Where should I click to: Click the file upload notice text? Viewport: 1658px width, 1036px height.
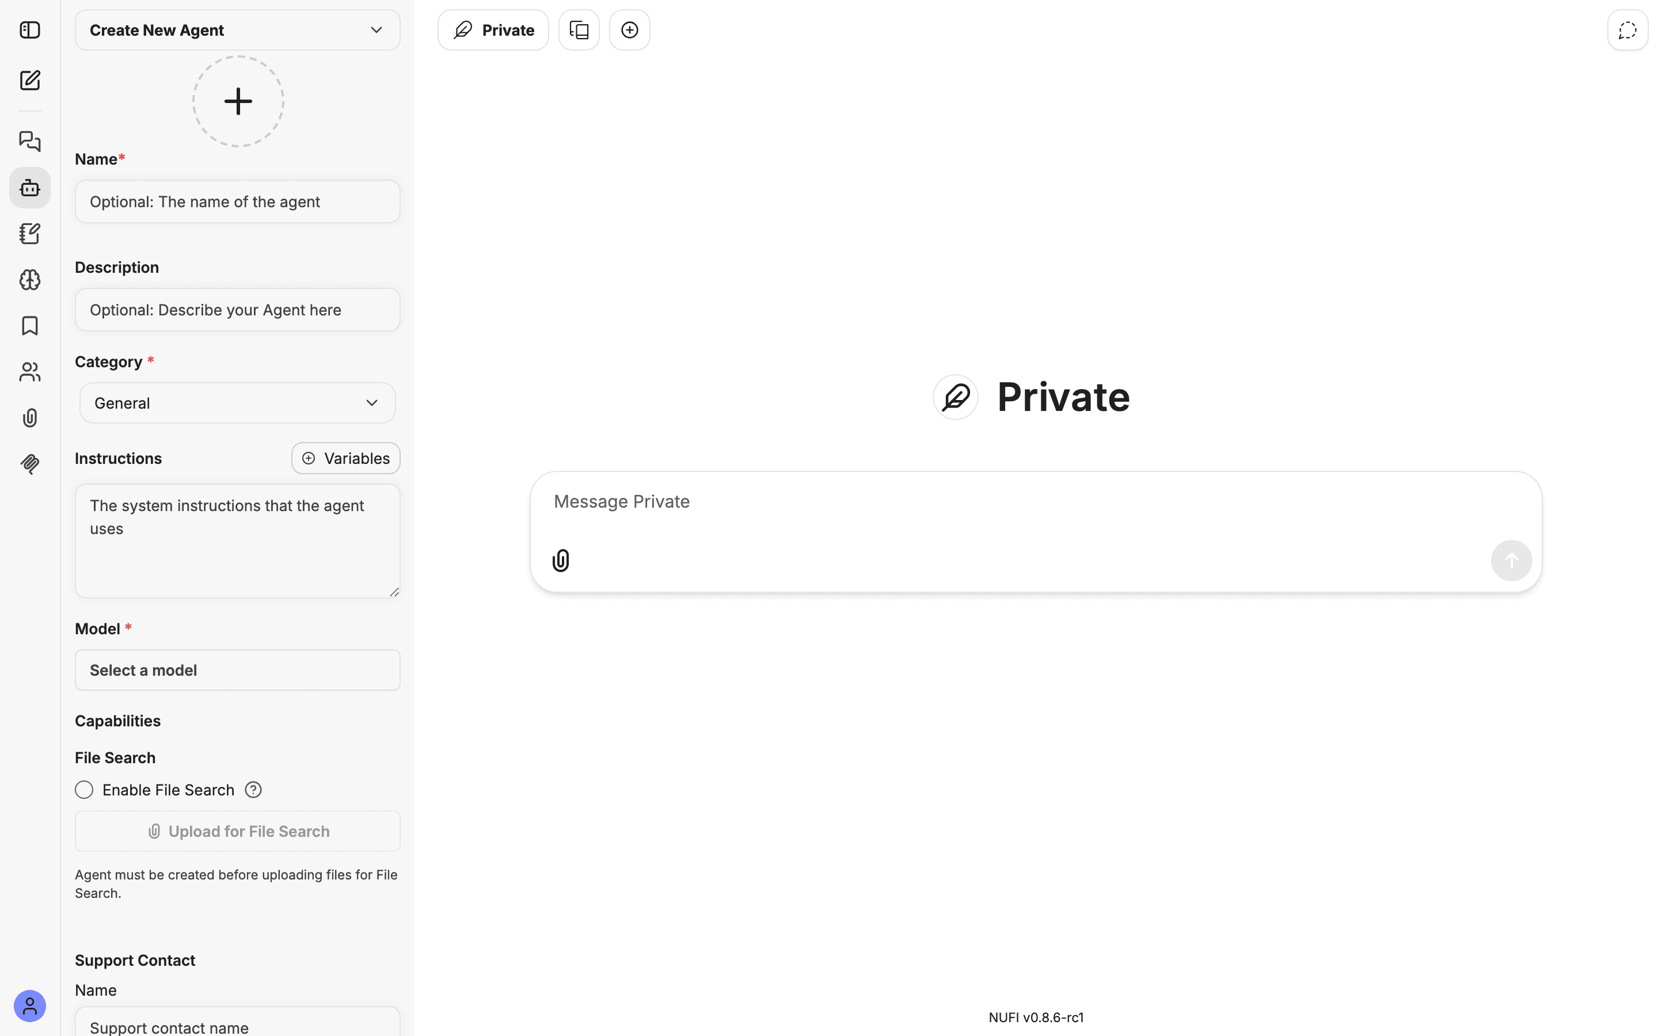237,884
